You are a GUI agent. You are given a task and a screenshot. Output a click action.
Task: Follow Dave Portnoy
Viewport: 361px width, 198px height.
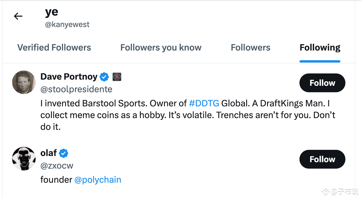click(x=322, y=83)
